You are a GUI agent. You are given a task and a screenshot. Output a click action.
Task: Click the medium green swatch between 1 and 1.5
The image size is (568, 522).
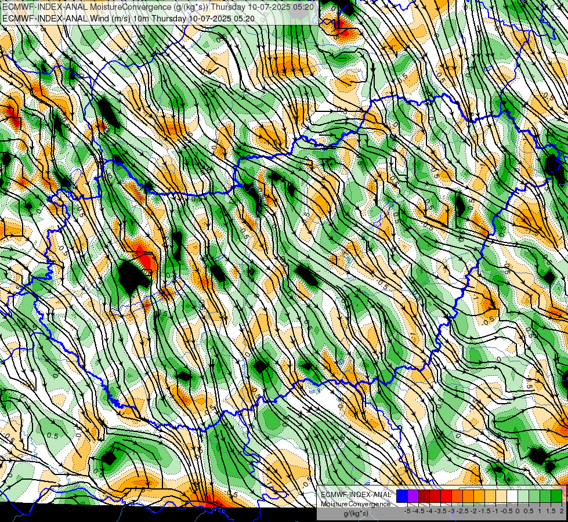point(545,496)
